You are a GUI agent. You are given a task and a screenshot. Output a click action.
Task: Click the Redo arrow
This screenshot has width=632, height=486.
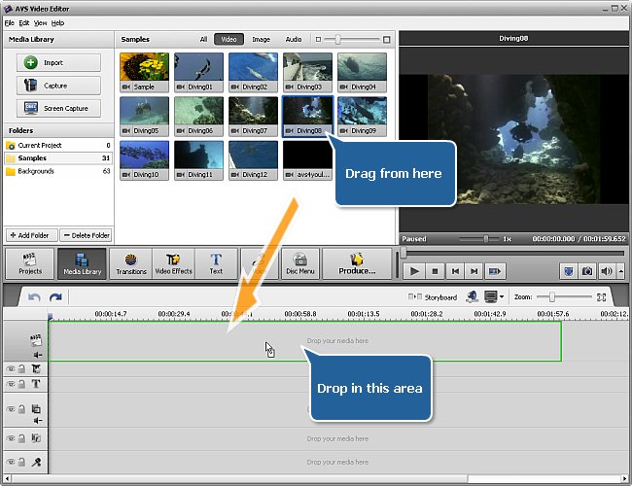55,297
